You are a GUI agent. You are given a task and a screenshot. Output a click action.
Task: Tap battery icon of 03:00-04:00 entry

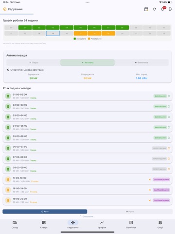coord(8,117)
